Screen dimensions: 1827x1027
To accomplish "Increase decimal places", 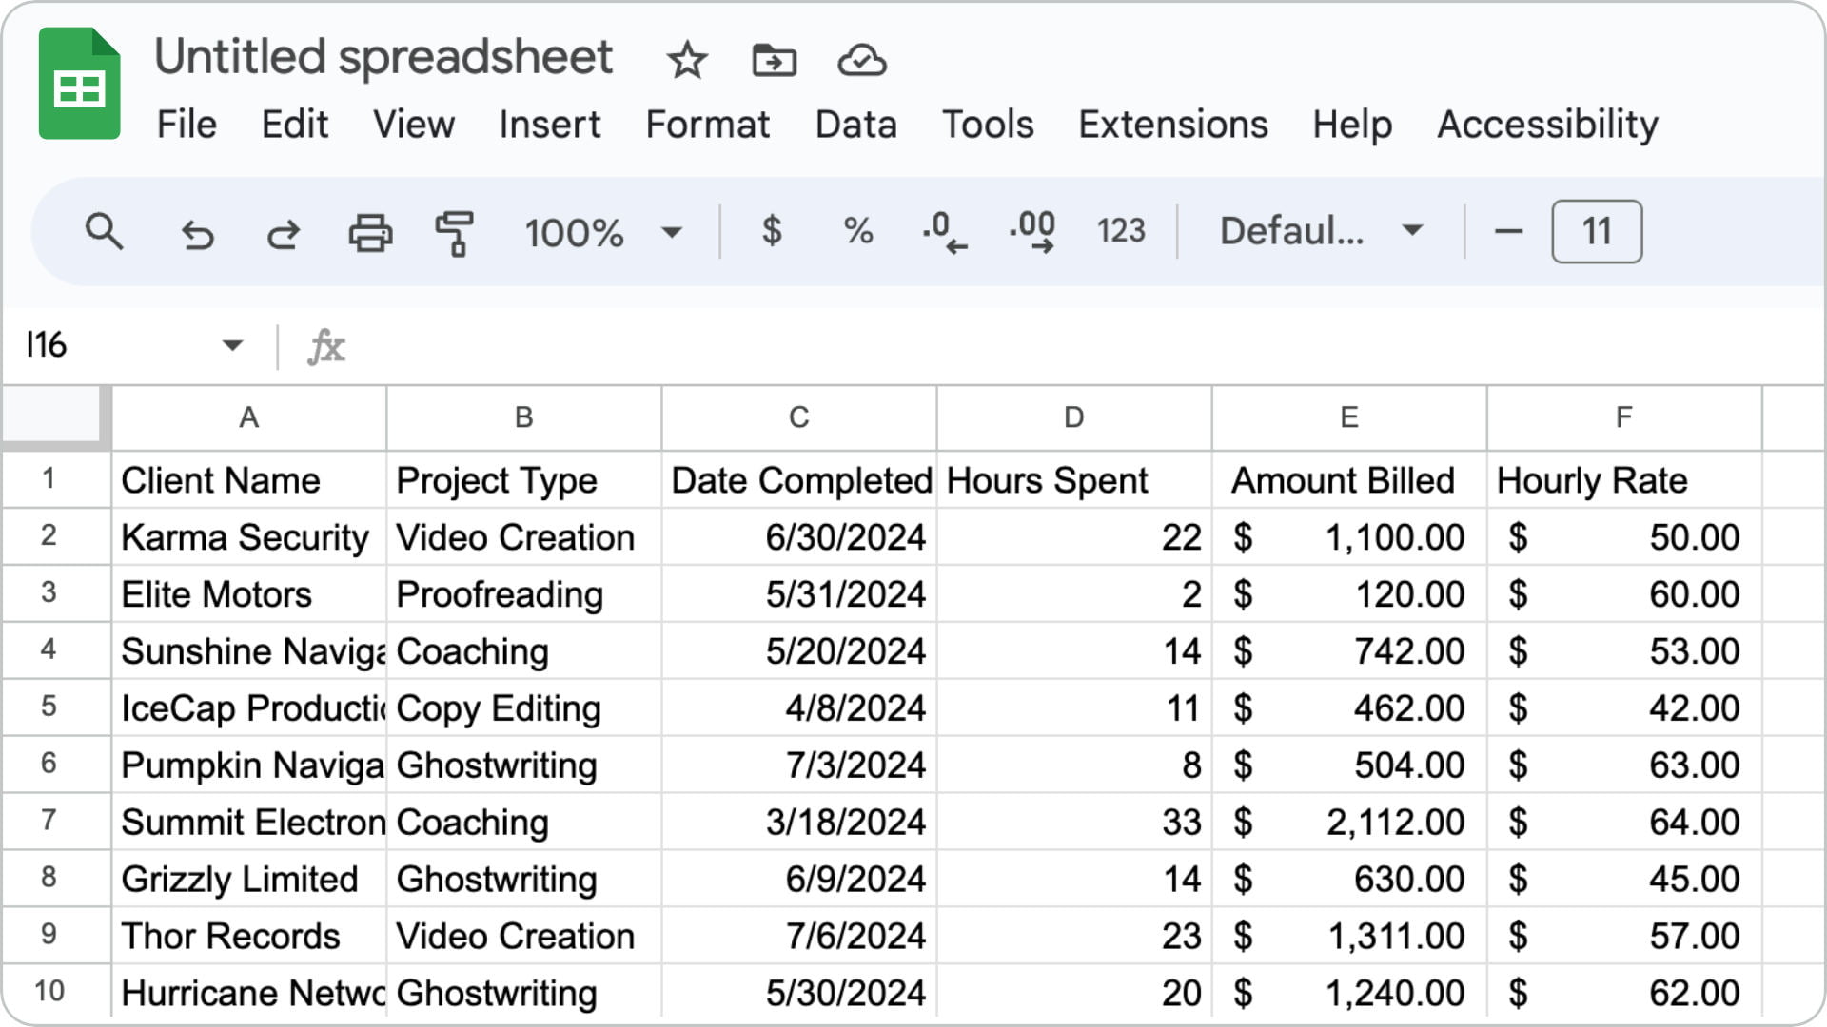I will 1030,231.
